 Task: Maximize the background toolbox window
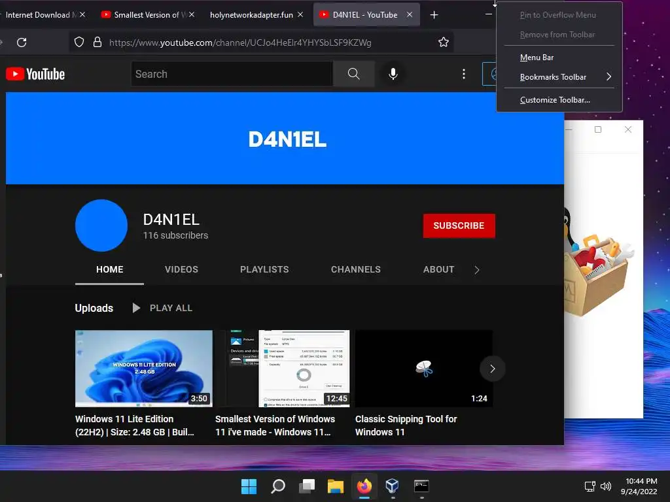[598, 129]
